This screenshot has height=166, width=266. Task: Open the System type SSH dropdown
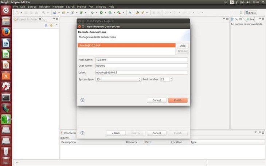tap(118, 79)
